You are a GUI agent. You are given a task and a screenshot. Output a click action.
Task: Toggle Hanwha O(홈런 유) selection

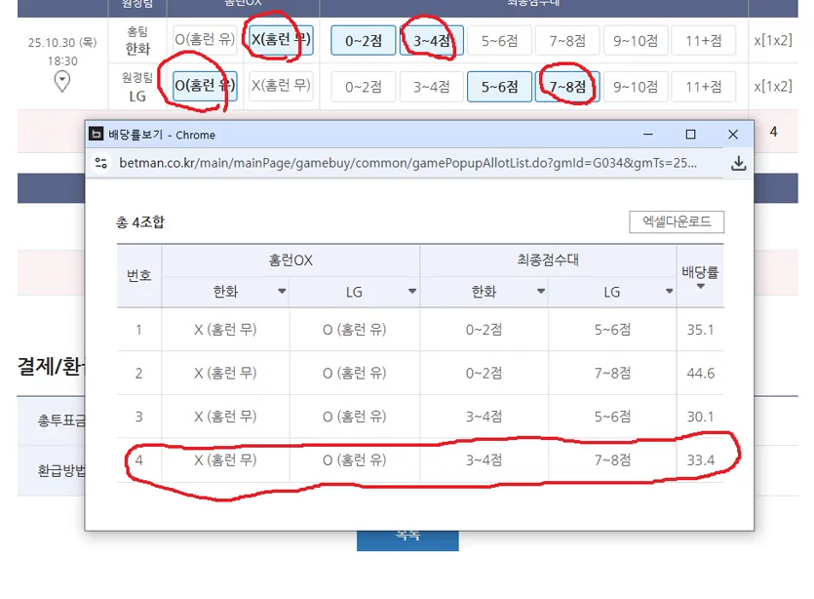(x=205, y=40)
